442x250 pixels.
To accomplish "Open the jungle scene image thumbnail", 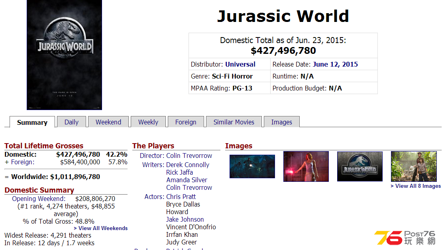I will pos(414,166).
